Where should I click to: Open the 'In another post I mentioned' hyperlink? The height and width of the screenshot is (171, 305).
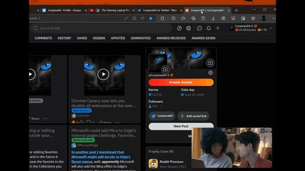point(101,157)
